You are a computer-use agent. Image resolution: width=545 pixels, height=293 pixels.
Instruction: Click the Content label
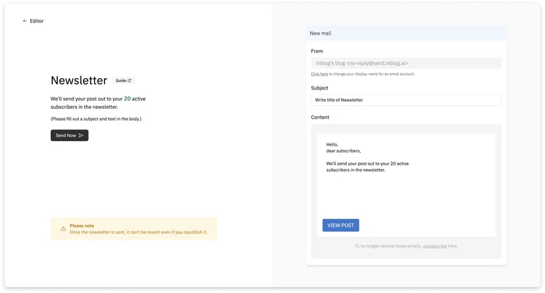320,117
